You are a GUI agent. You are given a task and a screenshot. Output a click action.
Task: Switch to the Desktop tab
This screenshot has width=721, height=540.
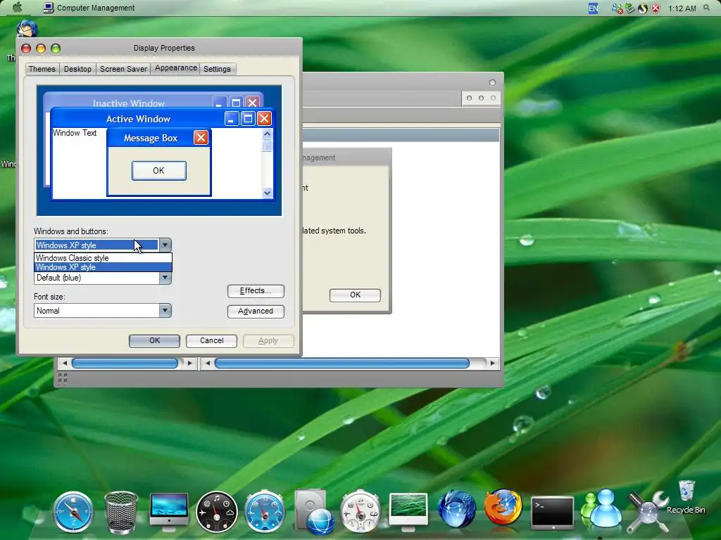pos(77,69)
